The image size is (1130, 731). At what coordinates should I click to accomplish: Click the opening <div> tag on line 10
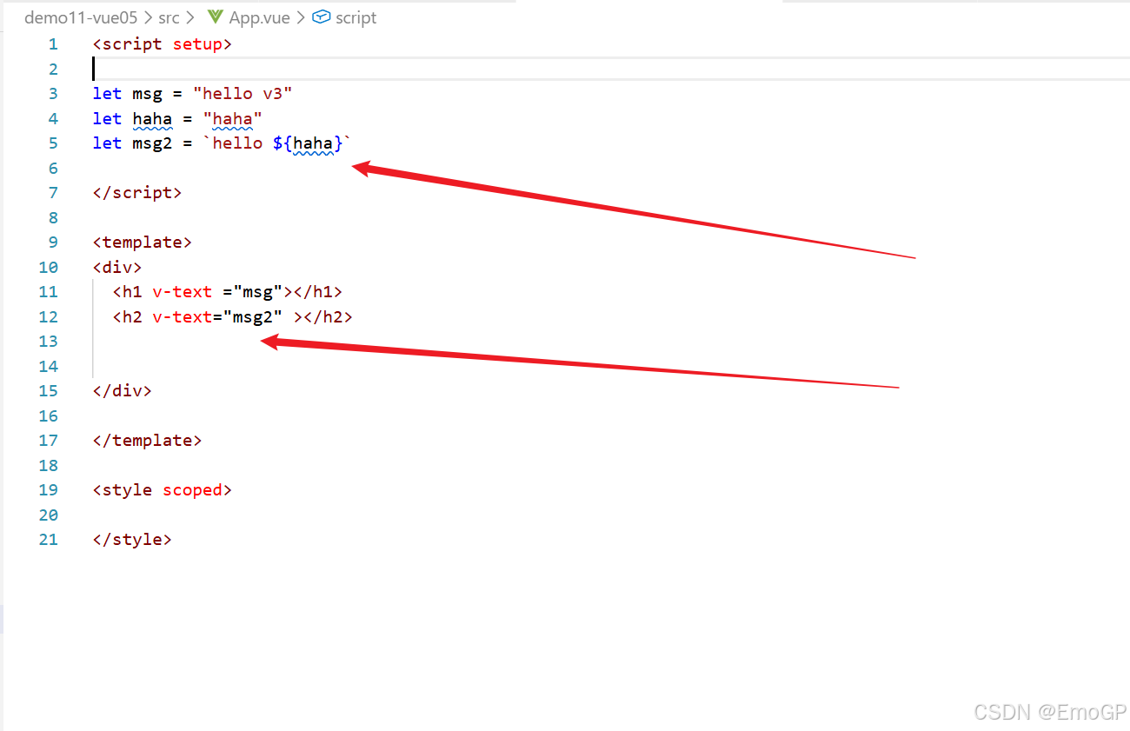tap(117, 268)
